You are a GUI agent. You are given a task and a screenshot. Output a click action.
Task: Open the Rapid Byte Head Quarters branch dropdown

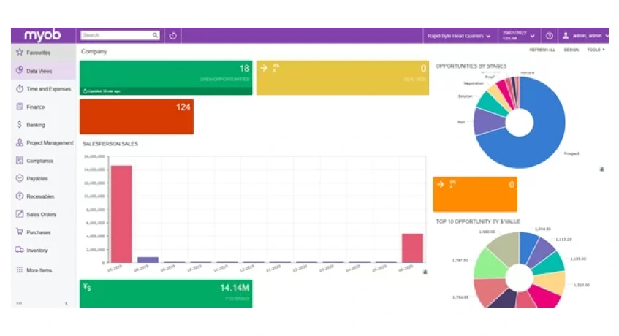[x=459, y=36]
